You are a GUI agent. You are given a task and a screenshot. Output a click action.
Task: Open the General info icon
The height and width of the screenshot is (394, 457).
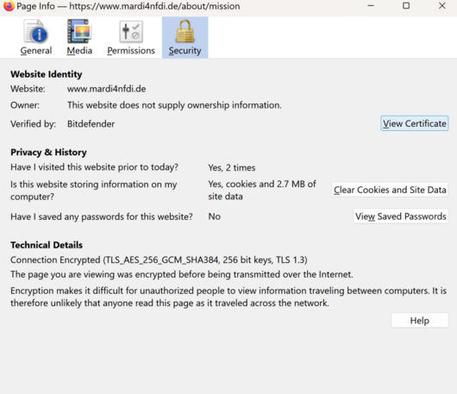click(36, 32)
